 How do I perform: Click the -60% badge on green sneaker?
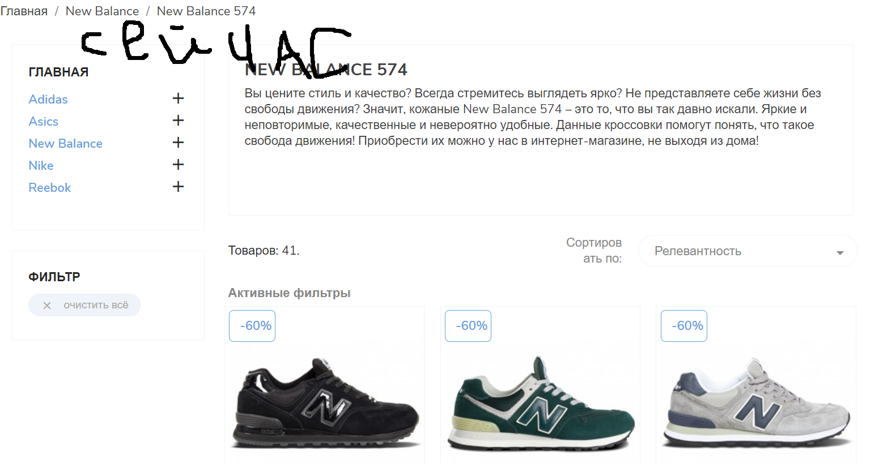click(468, 326)
